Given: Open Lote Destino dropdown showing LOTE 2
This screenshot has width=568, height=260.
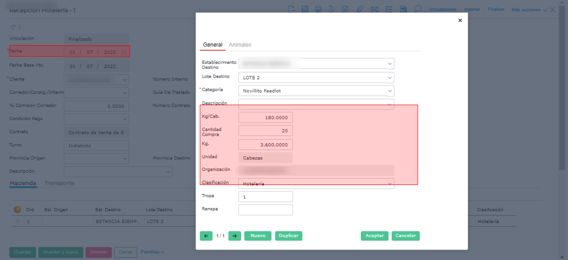Looking at the screenshot, I should (x=390, y=78).
